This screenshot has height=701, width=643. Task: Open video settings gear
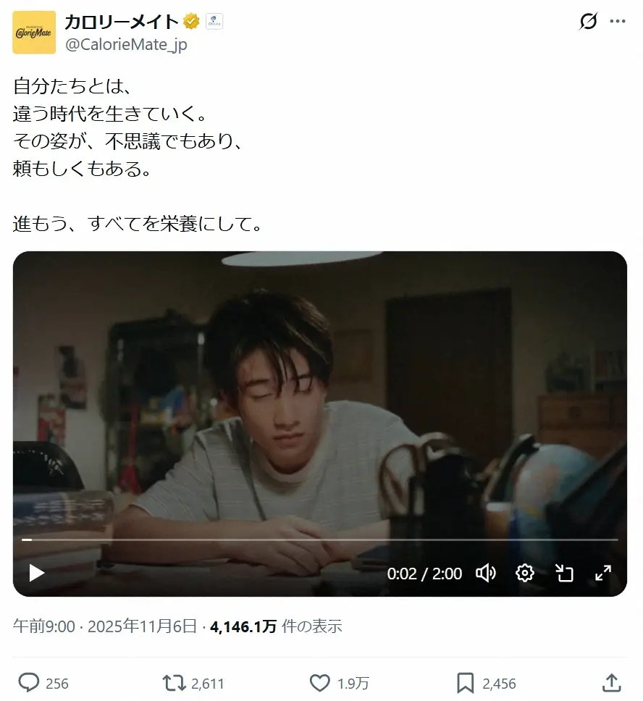pyautogui.click(x=524, y=573)
